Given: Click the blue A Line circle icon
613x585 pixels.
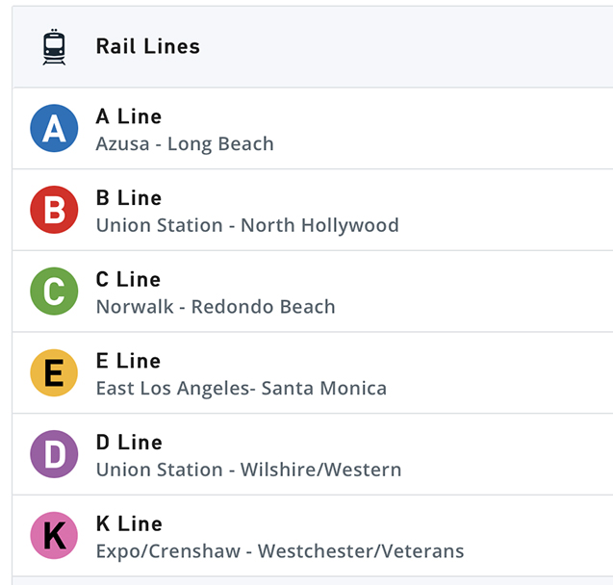Looking at the screenshot, I should [54, 129].
